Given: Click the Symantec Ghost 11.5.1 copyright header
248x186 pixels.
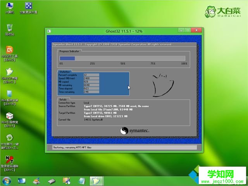Looking at the screenshot, I should (x=112, y=44).
